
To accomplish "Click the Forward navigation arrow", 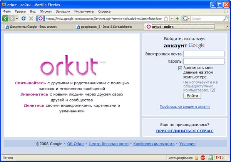I will click(x=12, y=18).
